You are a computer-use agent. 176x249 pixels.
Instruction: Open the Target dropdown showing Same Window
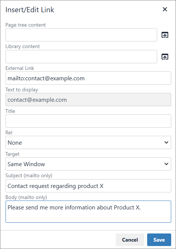(x=88, y=164)
